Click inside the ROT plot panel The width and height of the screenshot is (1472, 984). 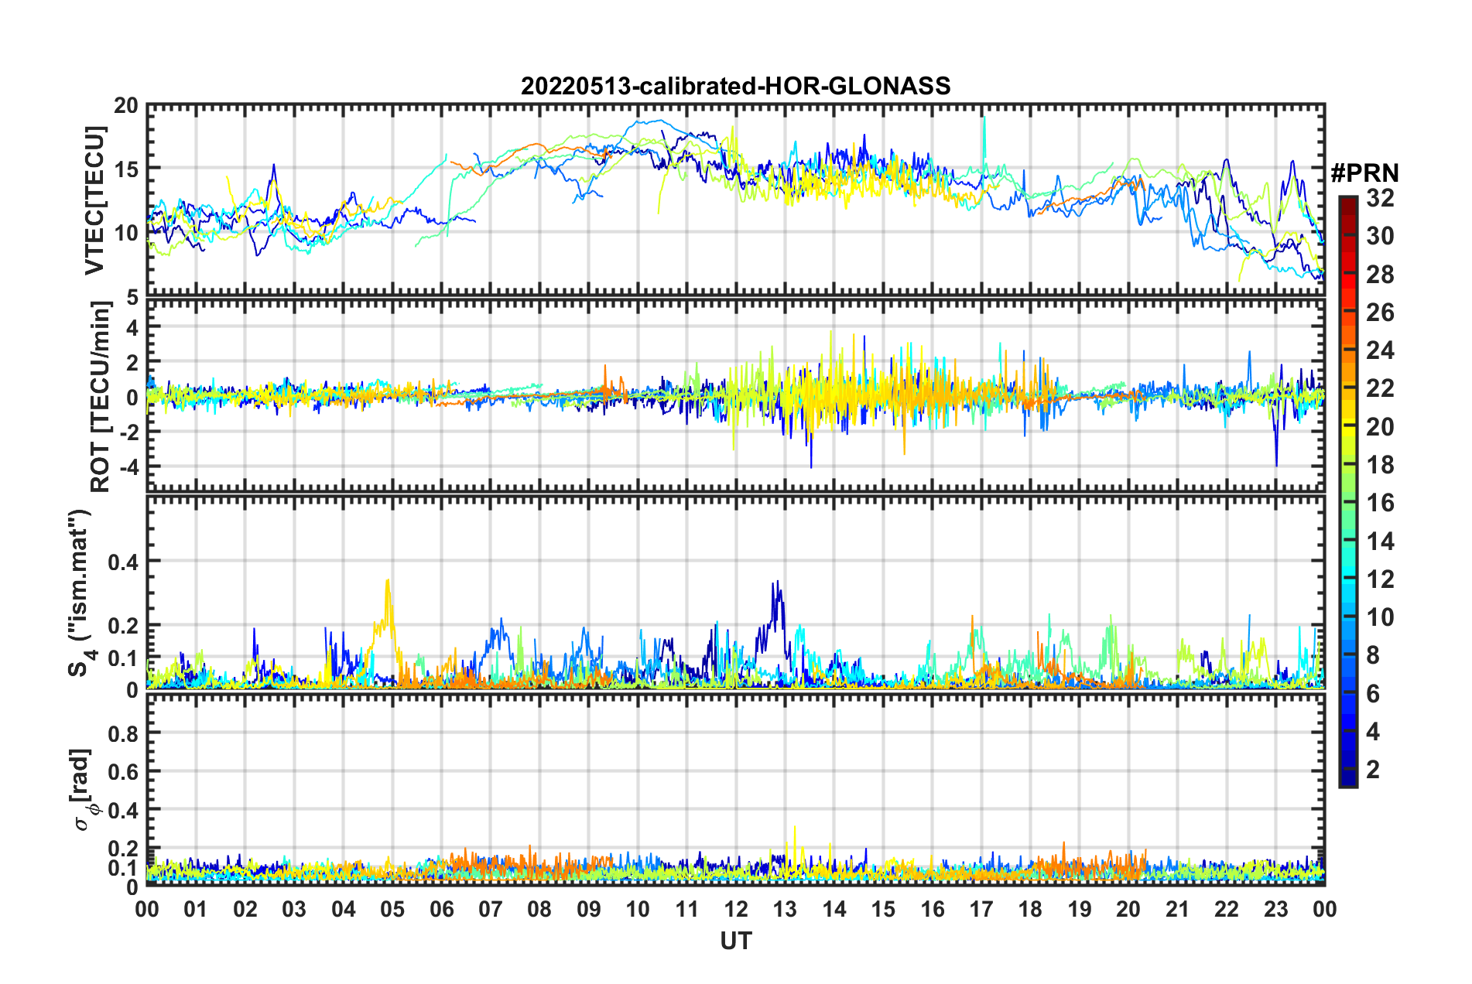(736, 396)
